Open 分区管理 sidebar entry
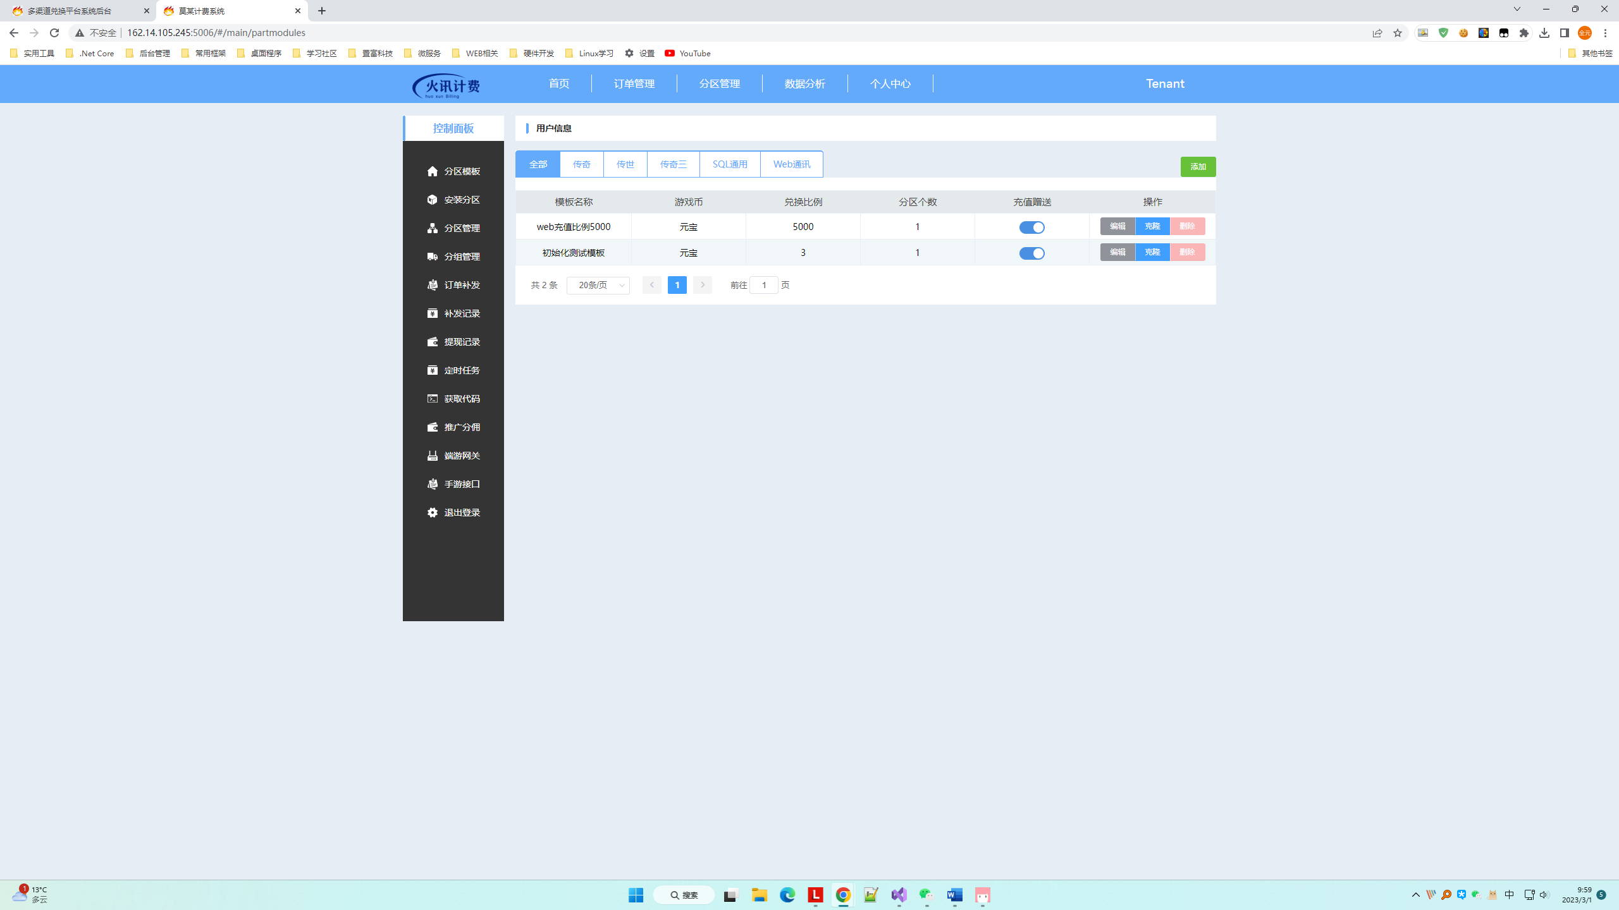 coord(453,228)
